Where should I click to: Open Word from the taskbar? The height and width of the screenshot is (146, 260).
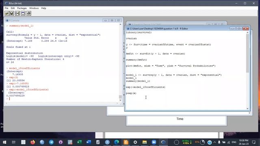[x=89, y=142]
